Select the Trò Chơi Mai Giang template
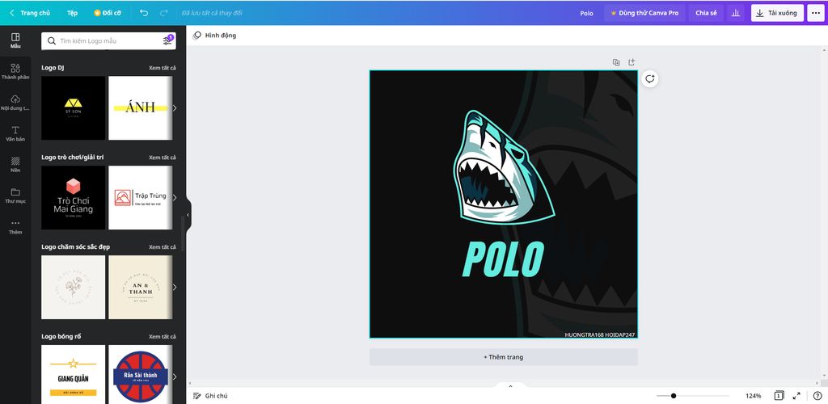Viewport: 828px width, 404px height. 74,198
